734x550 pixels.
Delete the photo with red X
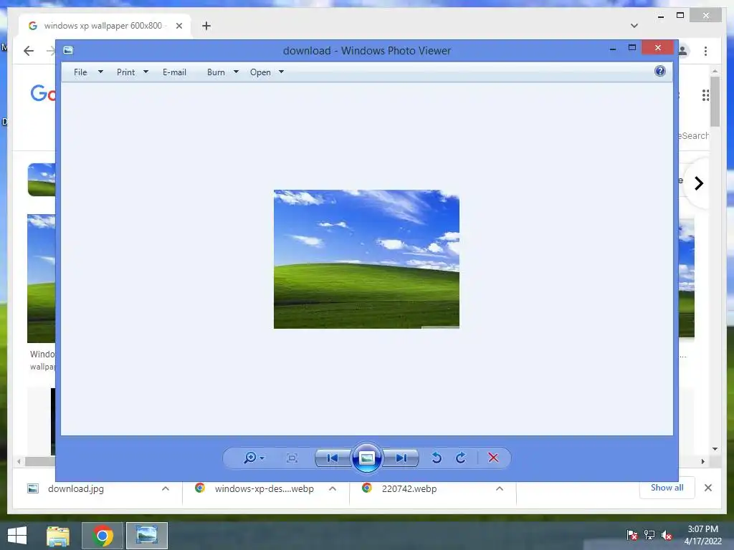pos(493,458)
